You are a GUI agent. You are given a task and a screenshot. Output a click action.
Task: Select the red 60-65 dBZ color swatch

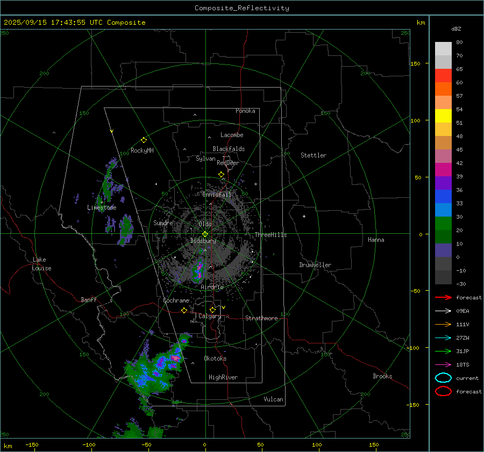(x=443, y=76)
